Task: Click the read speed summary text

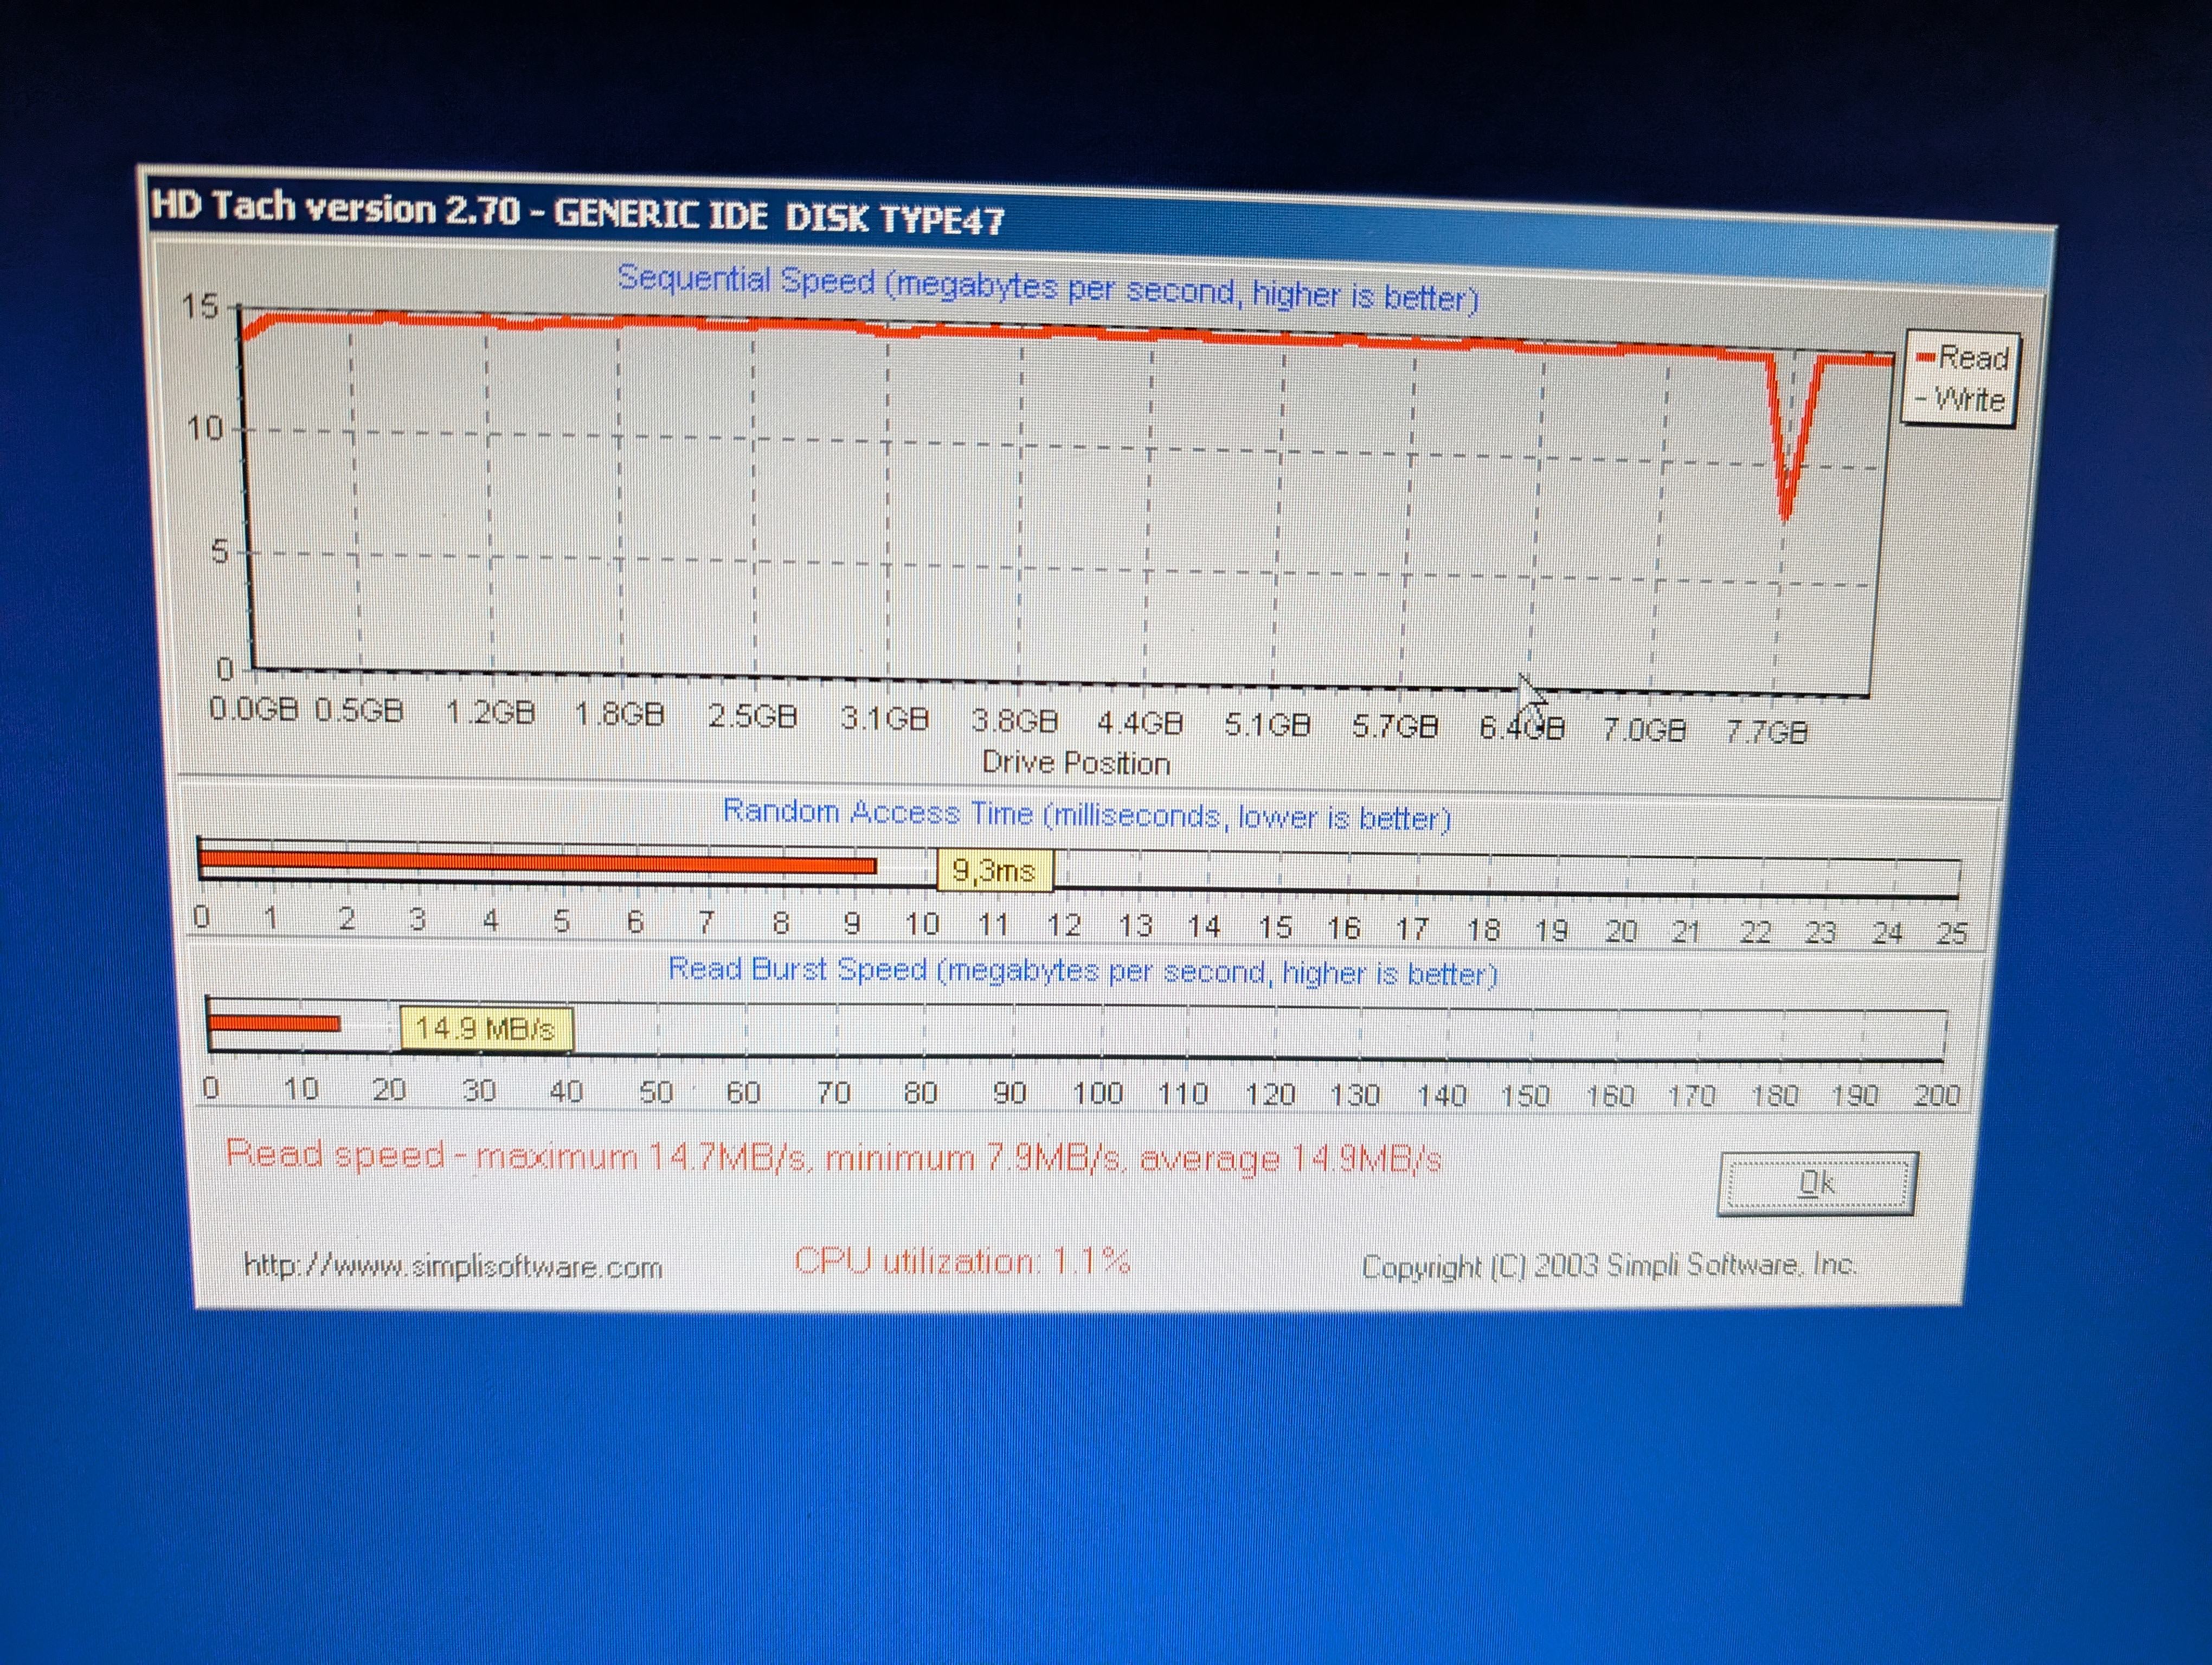Action: (x=833, y=1157)
